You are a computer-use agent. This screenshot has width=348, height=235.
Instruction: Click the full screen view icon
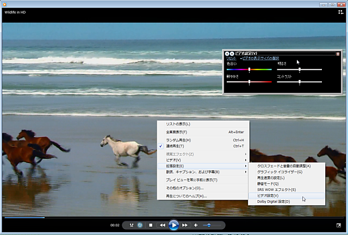click(x=338, y=225)
